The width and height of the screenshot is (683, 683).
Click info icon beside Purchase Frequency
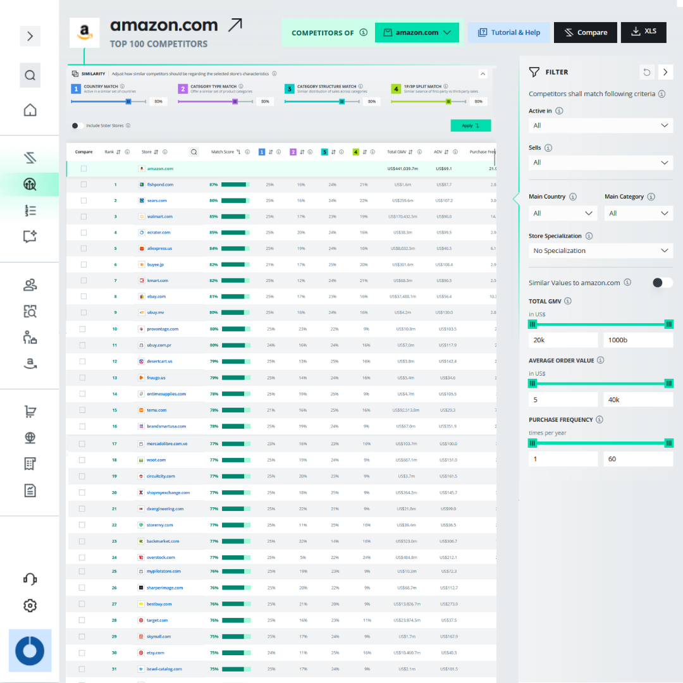(600, 419)
